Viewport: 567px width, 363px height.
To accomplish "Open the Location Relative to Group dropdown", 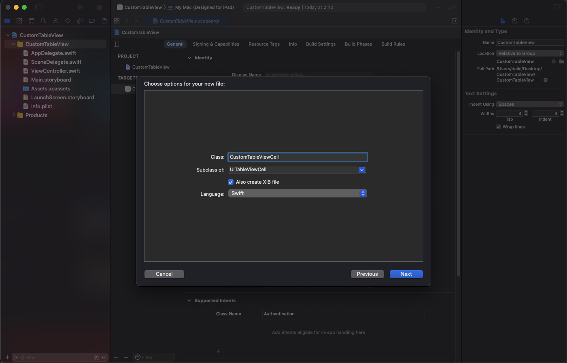I will tap(530, 53).
